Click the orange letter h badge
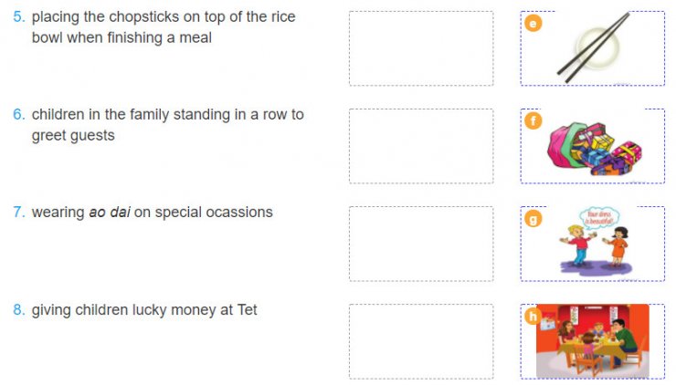 (533, 317)
